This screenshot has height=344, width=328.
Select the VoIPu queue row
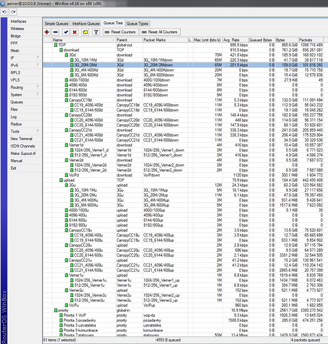pos(185,305)
